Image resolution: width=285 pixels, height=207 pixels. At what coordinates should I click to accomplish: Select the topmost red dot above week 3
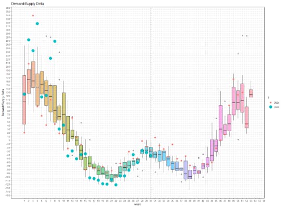pyautogui.click(x=33, y=16)
